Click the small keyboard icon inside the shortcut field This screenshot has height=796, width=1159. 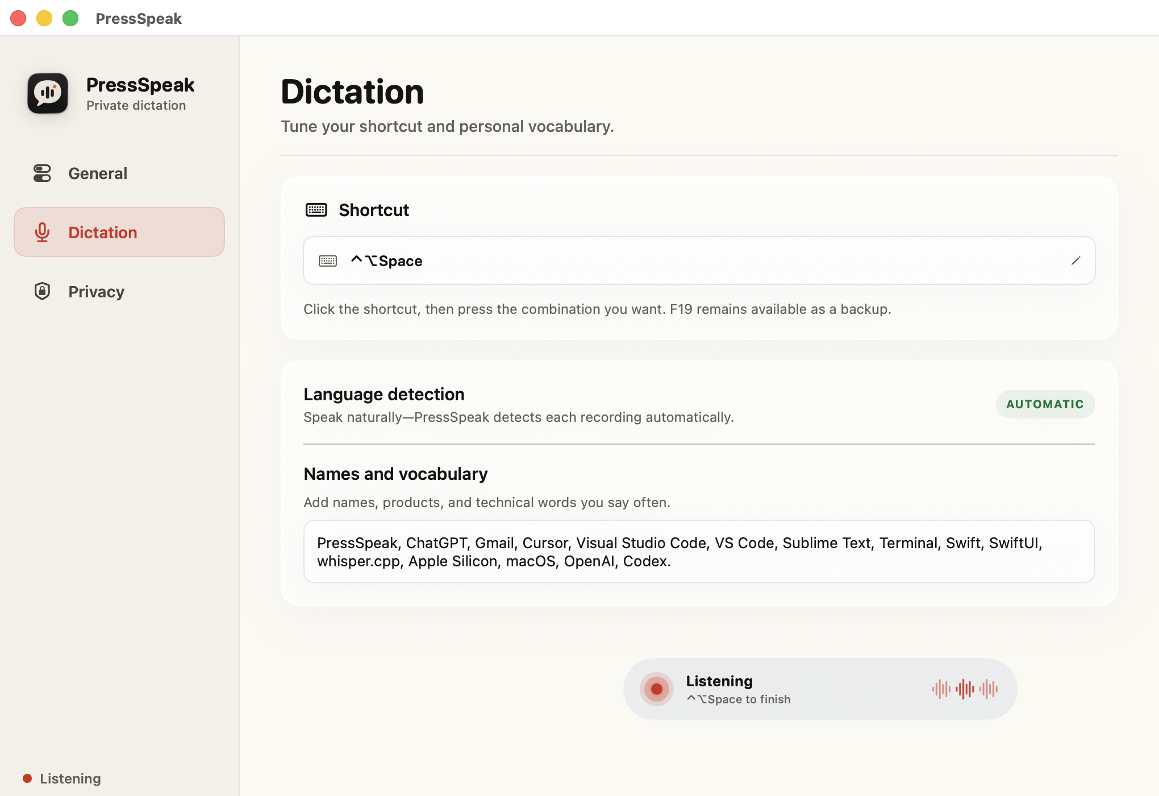click(328, 261)
